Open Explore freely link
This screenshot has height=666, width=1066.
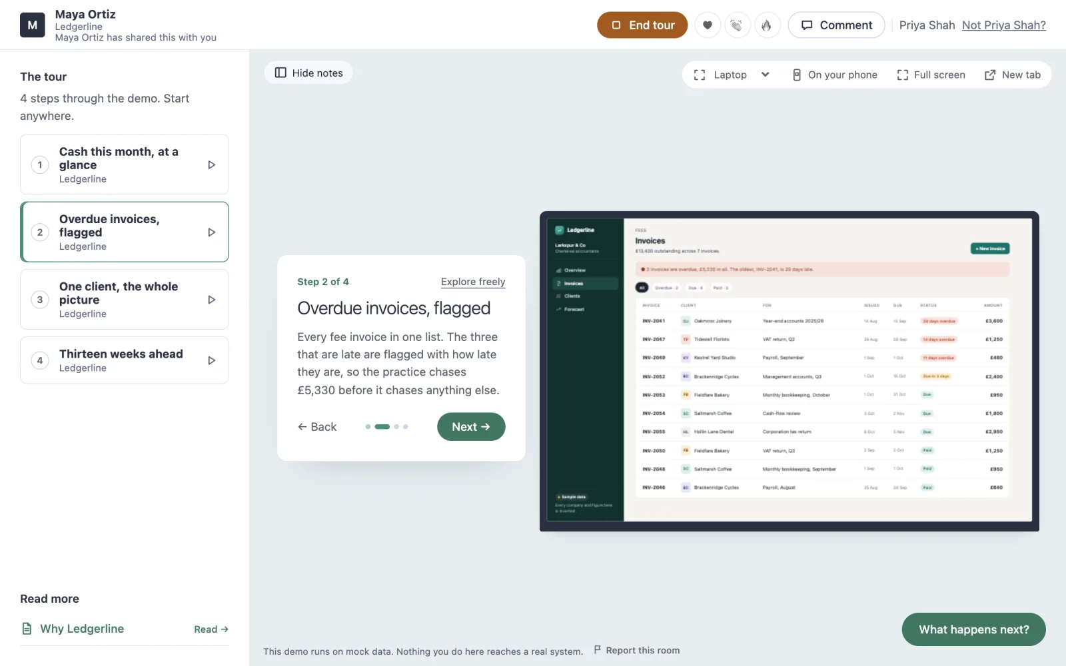pyautogui.click(x=473, y=282)
